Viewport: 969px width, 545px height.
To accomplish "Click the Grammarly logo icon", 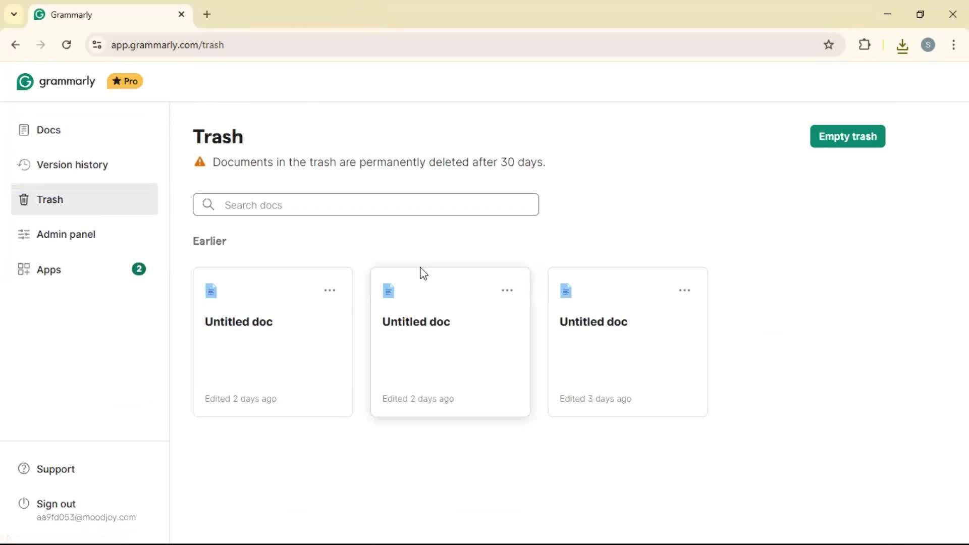I will pyautogui.click(x=25, y=82).
